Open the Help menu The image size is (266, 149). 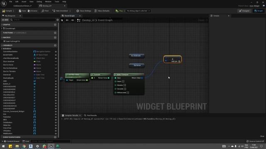pos(64,2)
